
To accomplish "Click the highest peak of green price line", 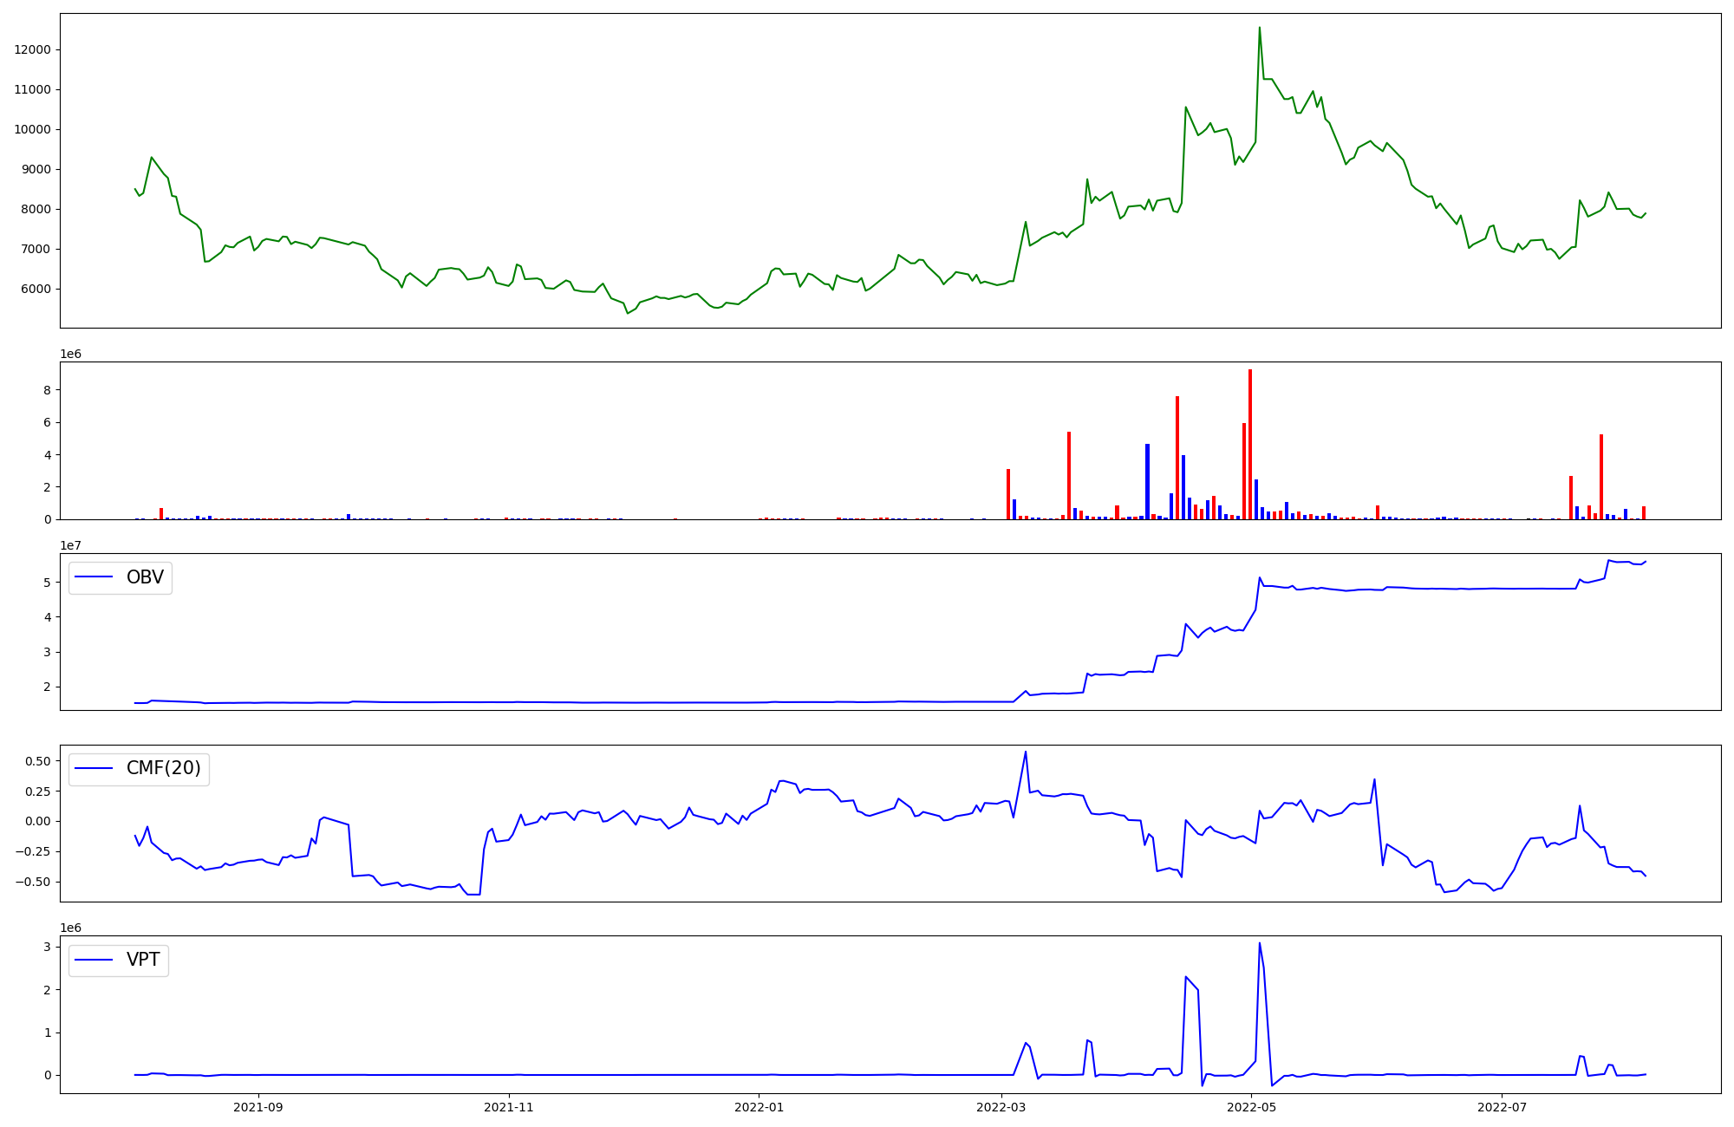I will [1260, 28].
